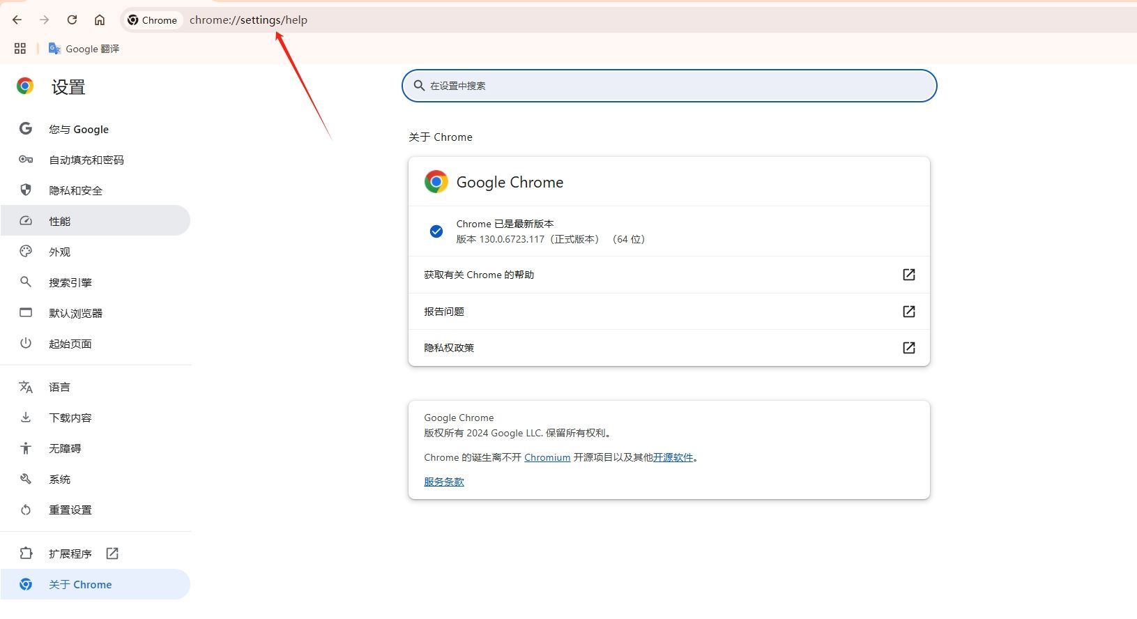Click the Google G icon in sidebar
This screenshot has width=1137, height=619.
point(26,128)
